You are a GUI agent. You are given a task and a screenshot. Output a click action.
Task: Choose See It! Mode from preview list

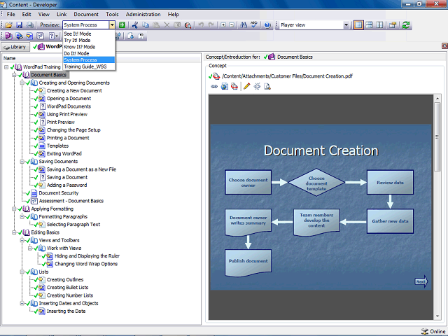point(89,34)
